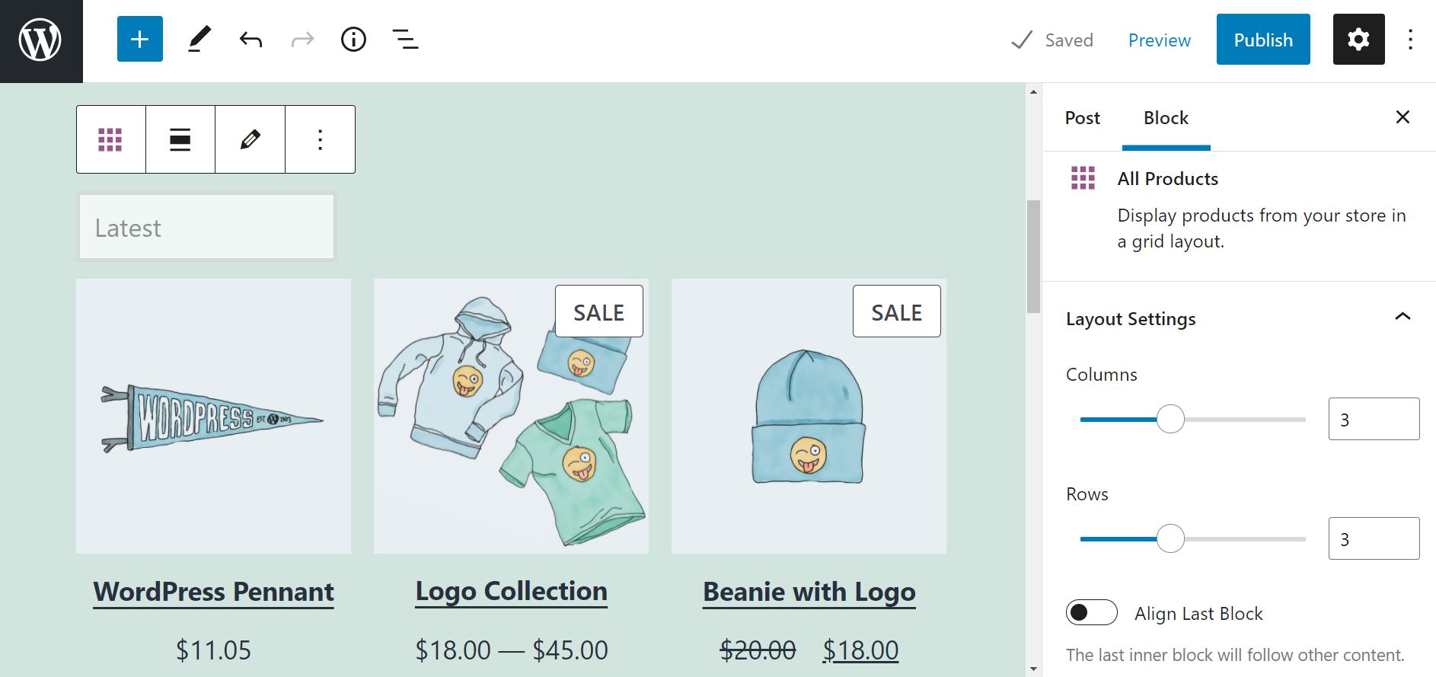Click the Redo arrow icon
This screenshot has height=677, width=1436.
302,39
